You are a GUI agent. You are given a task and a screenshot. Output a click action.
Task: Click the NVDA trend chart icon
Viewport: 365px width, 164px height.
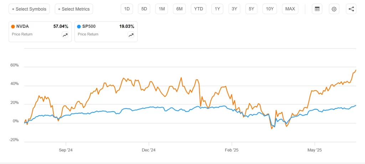65,35
